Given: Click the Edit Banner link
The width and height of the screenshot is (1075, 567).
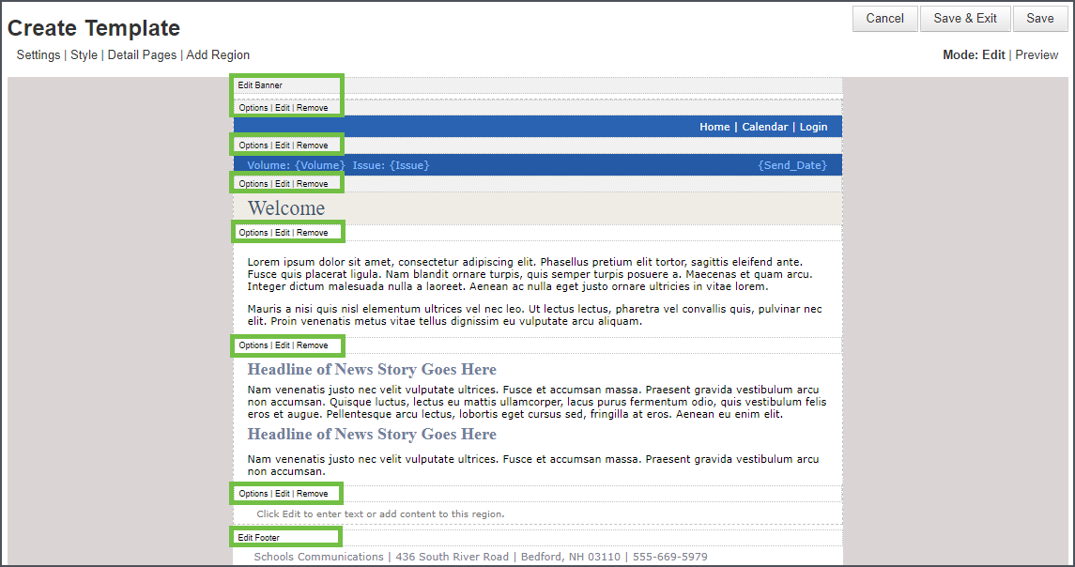Looking at the screenshot, I should coord(260,85).
